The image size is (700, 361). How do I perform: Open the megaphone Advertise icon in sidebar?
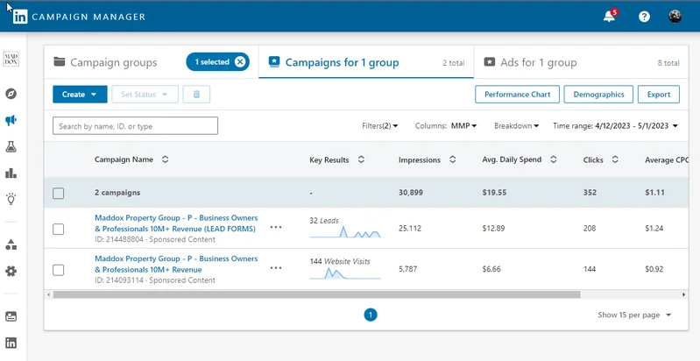coord(11,120)
